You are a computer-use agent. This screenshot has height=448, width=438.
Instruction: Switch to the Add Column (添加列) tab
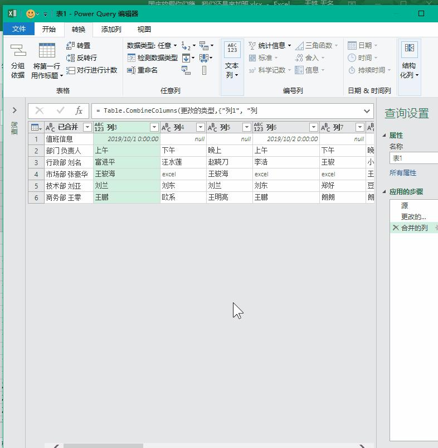(111, 29)
